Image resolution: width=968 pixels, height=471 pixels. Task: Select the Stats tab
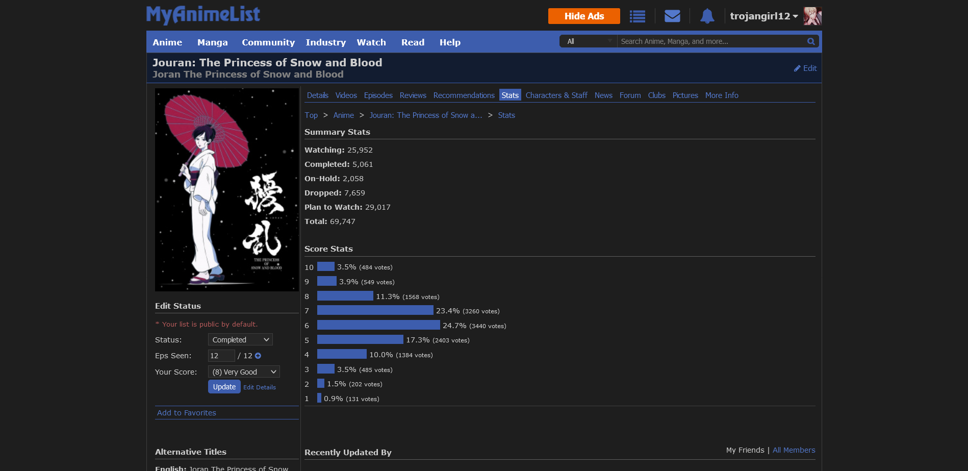(510, 95)
